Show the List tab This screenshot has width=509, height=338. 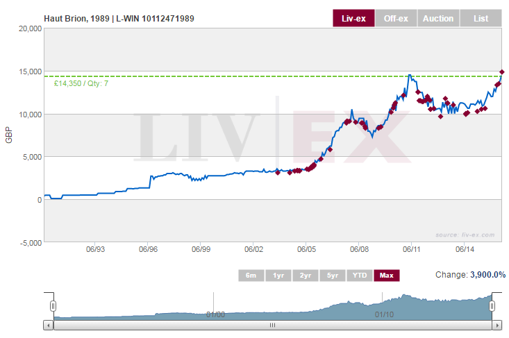coord(481,18)
